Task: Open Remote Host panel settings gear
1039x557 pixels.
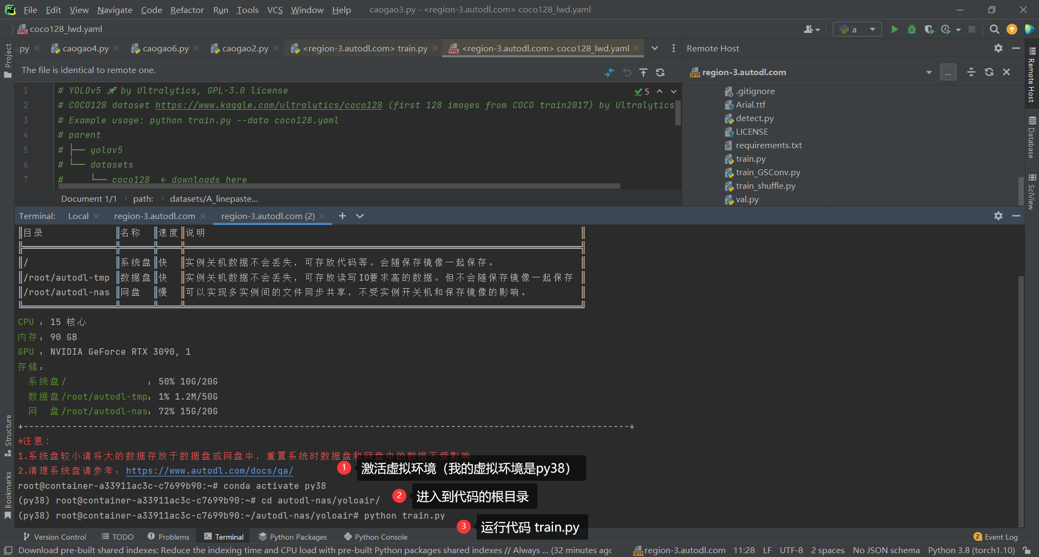Action: [x=998, y=48]
